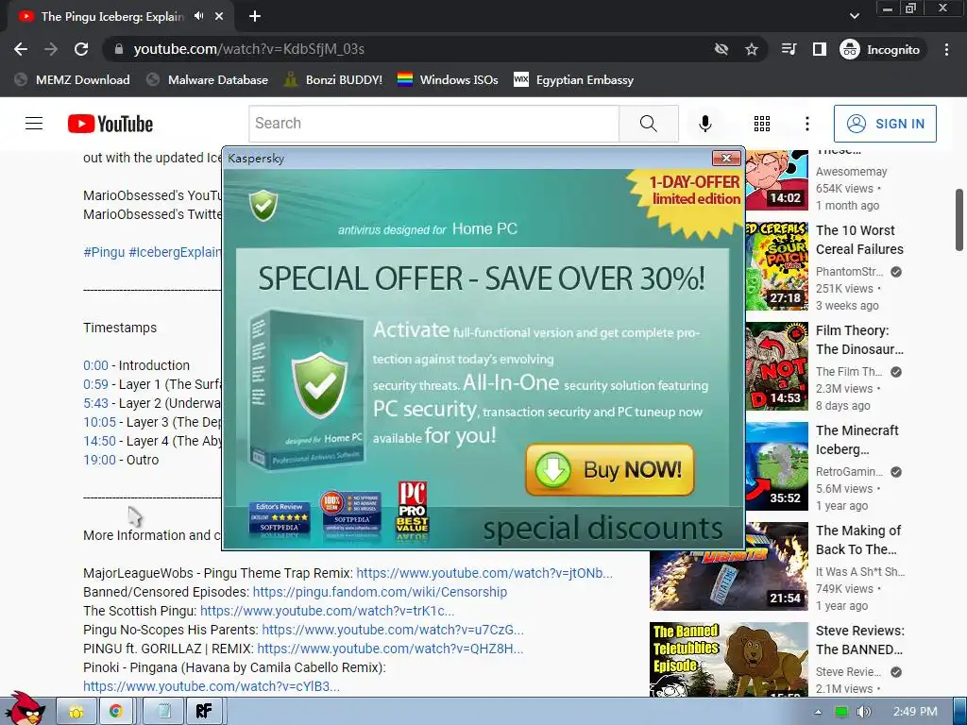Open YouTube apps grid icon

click(x=762, y=124)
